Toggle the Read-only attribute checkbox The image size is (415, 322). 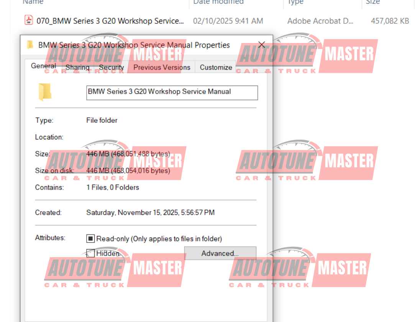tap(90, 239)
